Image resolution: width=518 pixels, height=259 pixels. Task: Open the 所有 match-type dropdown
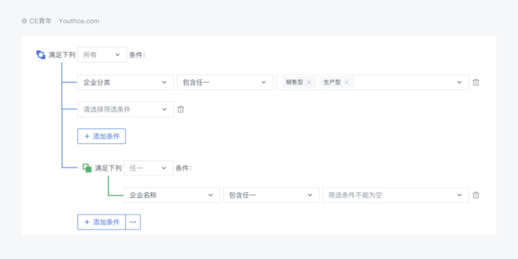pos(102,55)
